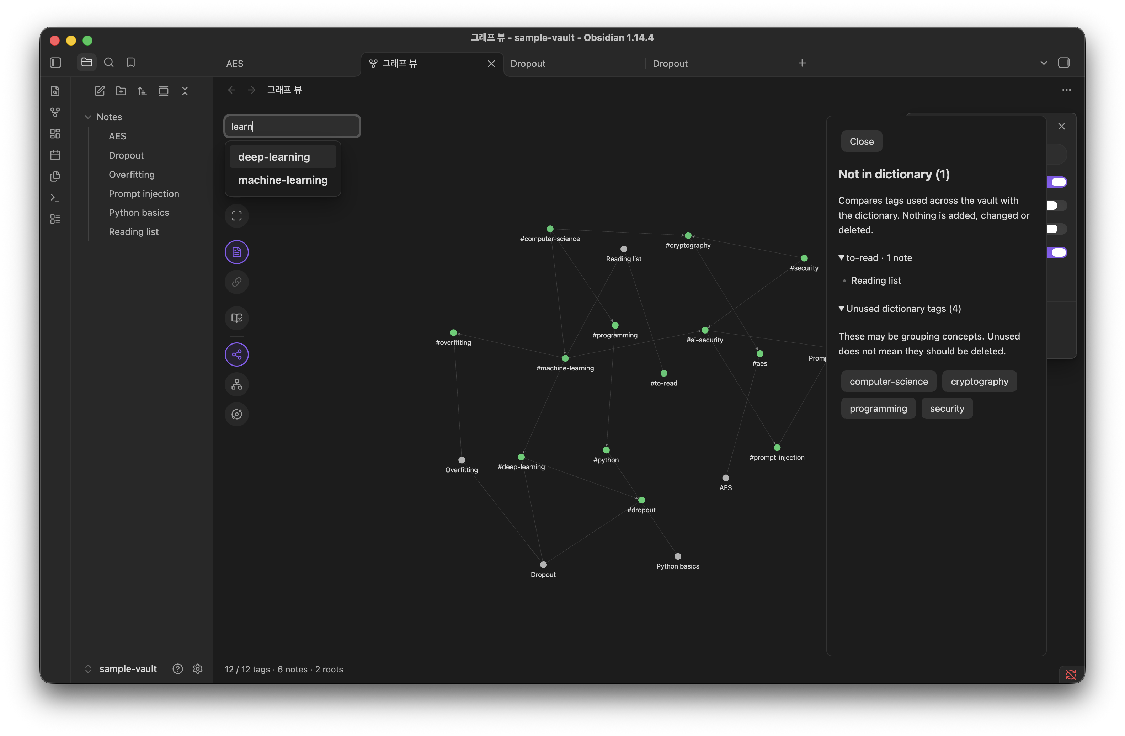The height and width of the screenshot is (736, 1125).
Task: Create a new folder in file explorer
Action: point(121,91)
